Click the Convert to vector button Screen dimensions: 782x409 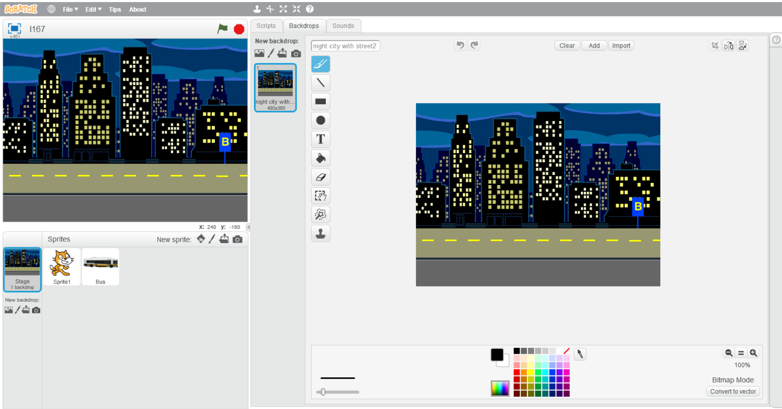(x=733, y=391)
